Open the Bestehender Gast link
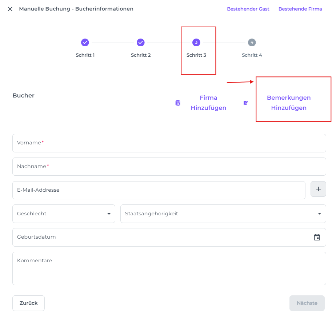The width and height of the screenshot is (332, 319). [248, 9]
